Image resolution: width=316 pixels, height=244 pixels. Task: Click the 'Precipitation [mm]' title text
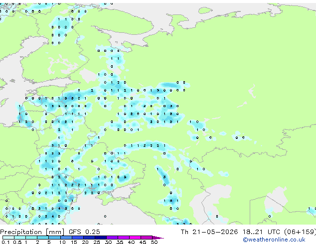click(32, 232)
